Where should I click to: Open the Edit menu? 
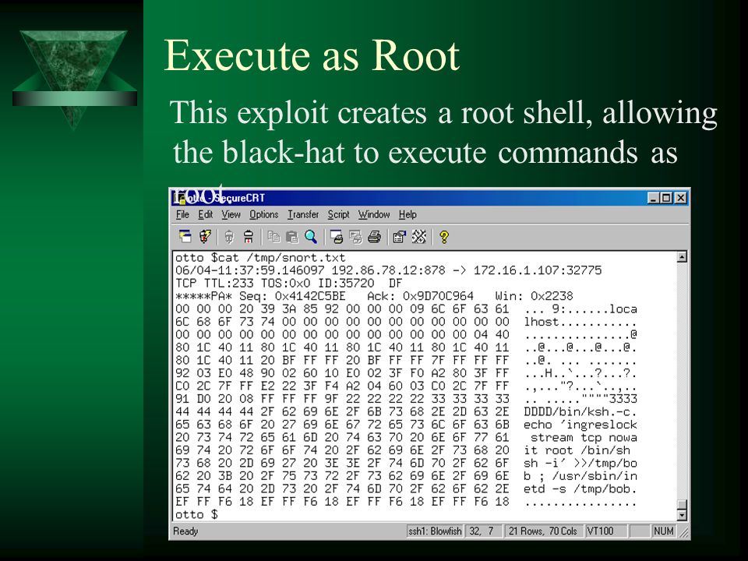point(206,215)
